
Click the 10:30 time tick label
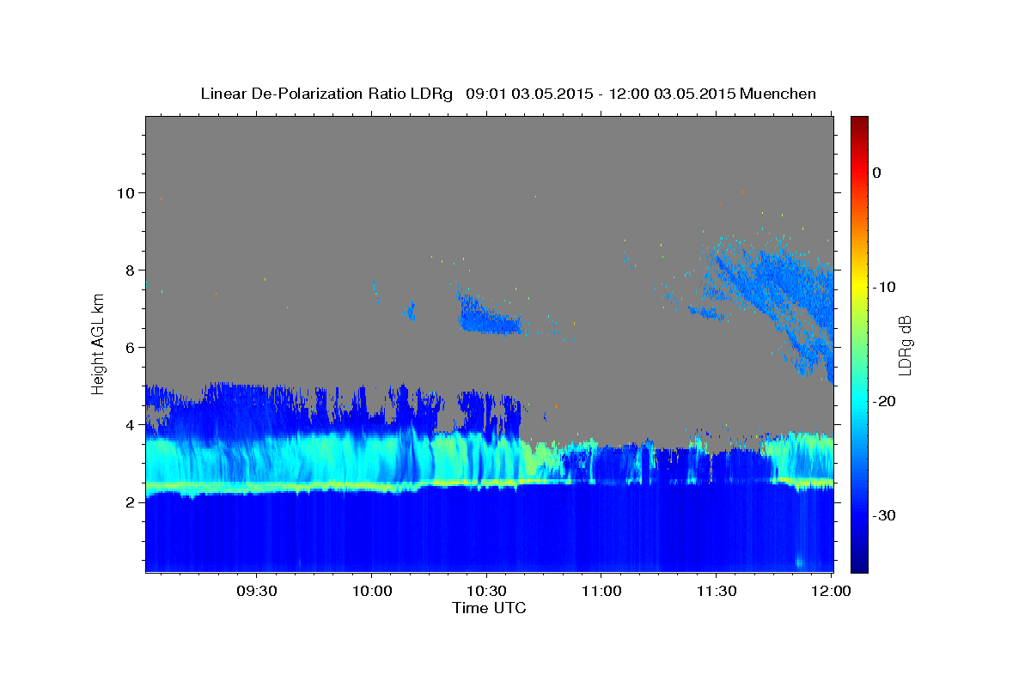pos(486,592)
